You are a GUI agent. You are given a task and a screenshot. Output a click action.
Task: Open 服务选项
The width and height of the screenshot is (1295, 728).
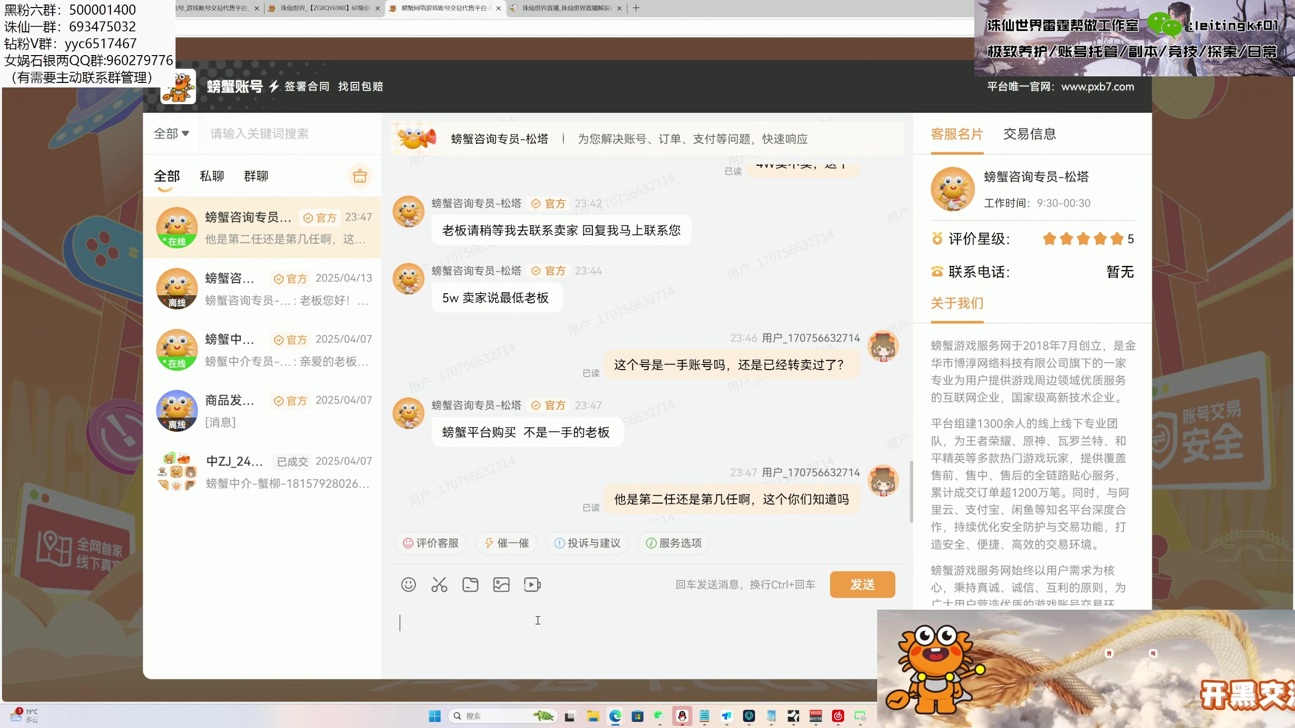pyautogui.click(x=673, y=543)
